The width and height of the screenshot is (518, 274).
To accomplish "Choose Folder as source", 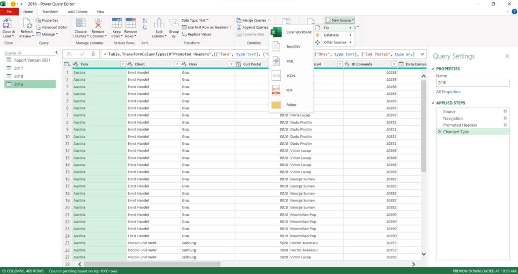I will coord(291,105).
